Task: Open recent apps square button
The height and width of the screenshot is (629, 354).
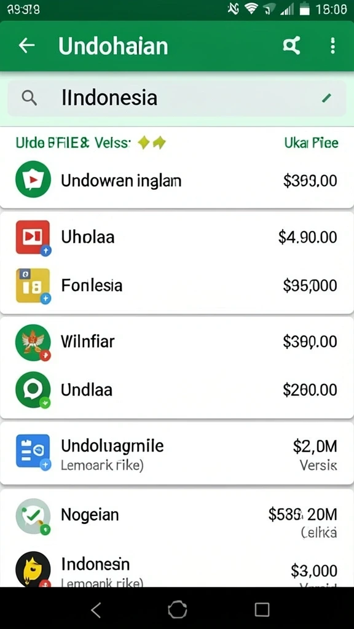Action: [262, 610]
